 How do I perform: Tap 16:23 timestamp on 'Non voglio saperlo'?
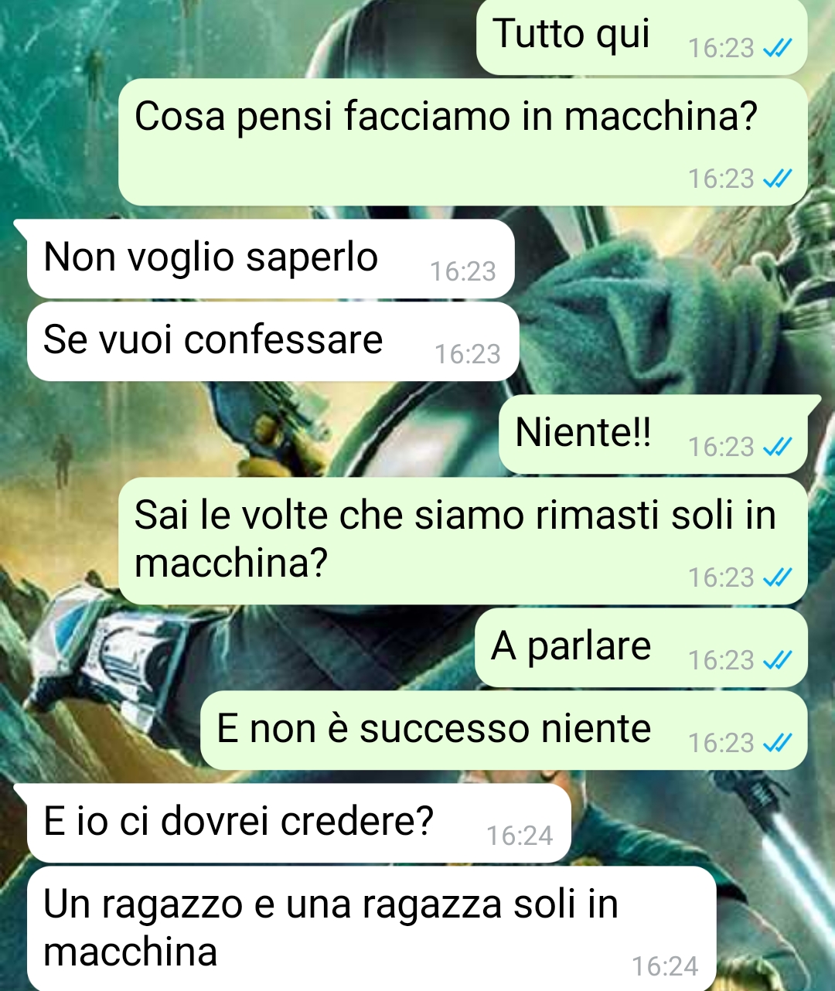(x=463, y=271)
